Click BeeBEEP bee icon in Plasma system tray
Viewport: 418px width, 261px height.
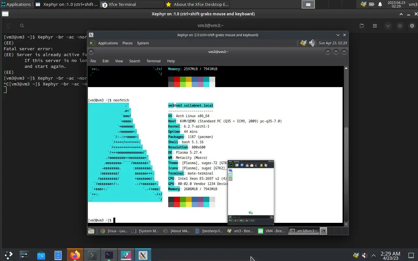(356, 255)
